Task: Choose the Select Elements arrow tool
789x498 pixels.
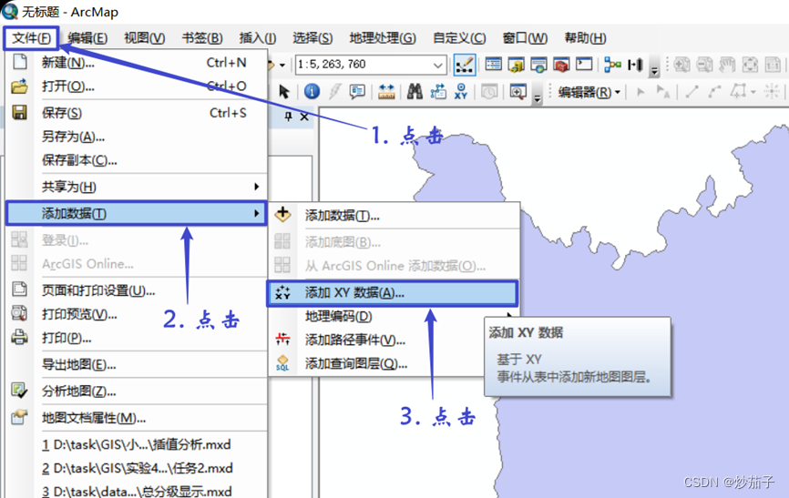Action: point(284,92)
